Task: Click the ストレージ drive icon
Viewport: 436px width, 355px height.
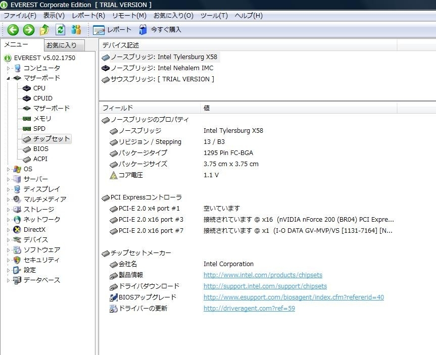Action: 17,210
